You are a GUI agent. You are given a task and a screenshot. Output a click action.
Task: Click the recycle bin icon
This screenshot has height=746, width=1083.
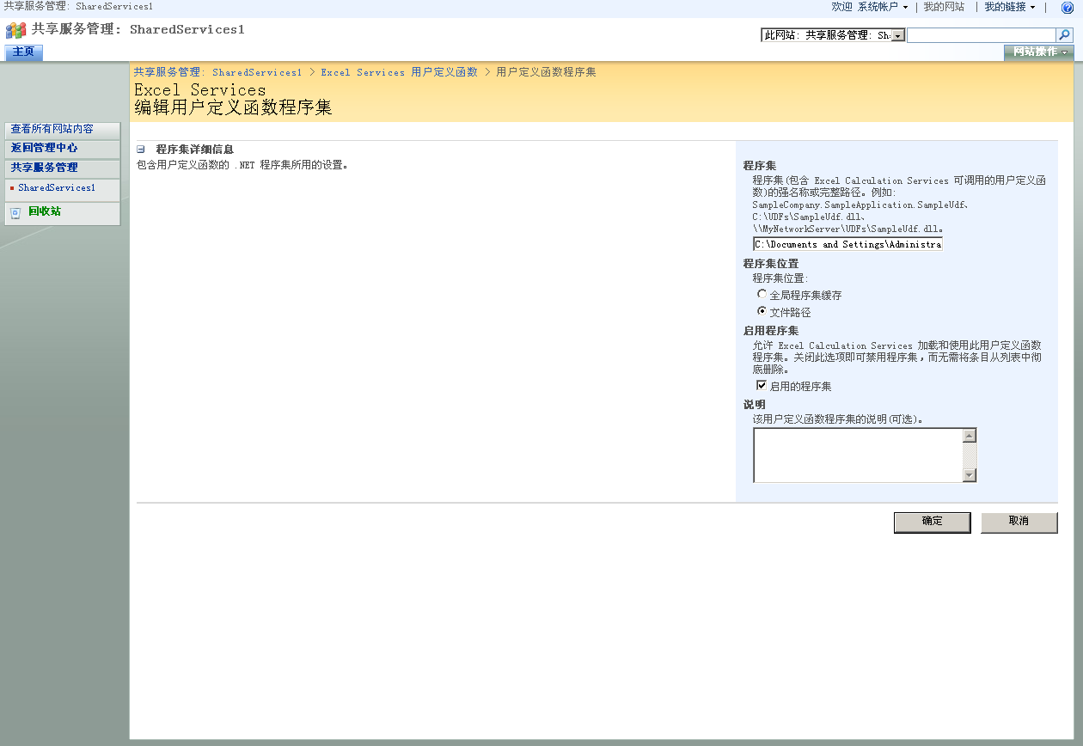pyautogui.click(x=15, y=212)
